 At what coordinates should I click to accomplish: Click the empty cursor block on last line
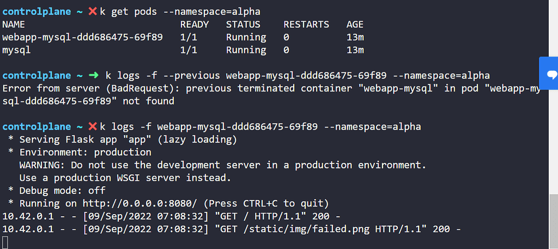(5, 241)
